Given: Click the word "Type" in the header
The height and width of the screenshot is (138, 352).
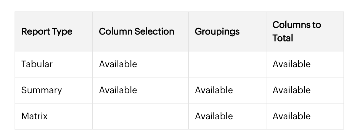Looking at the screenshot, I should pos(62,31).
